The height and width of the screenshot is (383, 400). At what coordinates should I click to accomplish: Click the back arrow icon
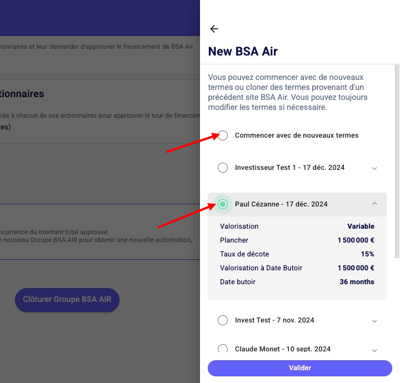214,29
